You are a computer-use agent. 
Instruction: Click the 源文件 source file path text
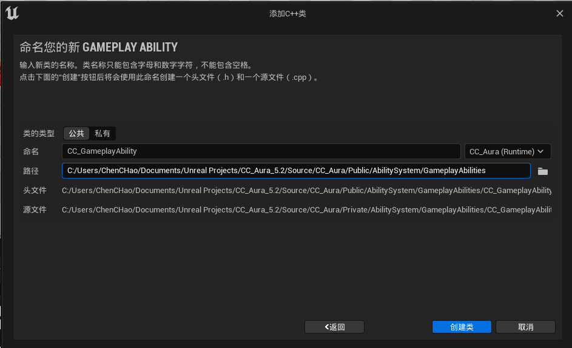point(306,209)
